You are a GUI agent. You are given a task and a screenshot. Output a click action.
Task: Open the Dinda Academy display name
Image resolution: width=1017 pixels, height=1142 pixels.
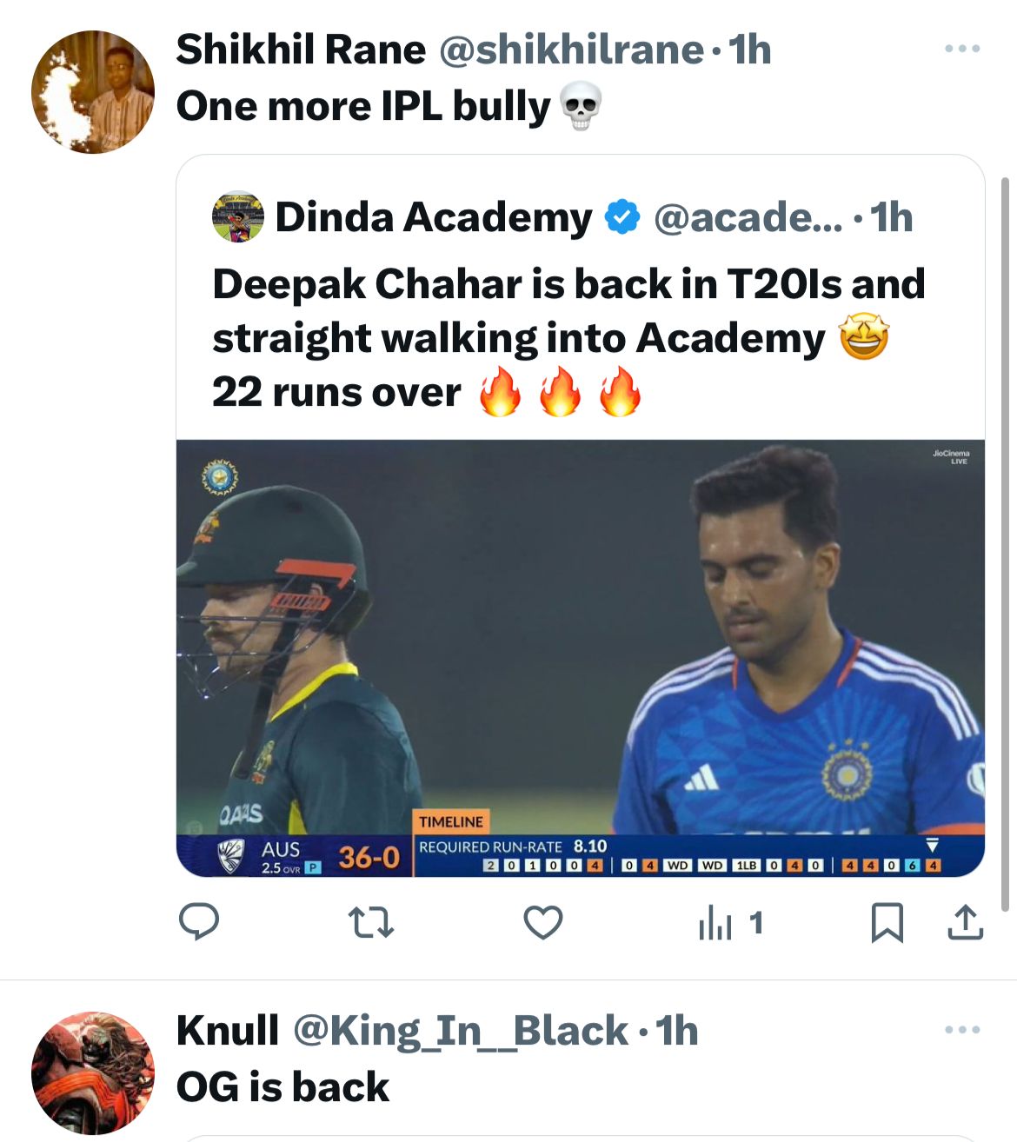tap(433, 217)
